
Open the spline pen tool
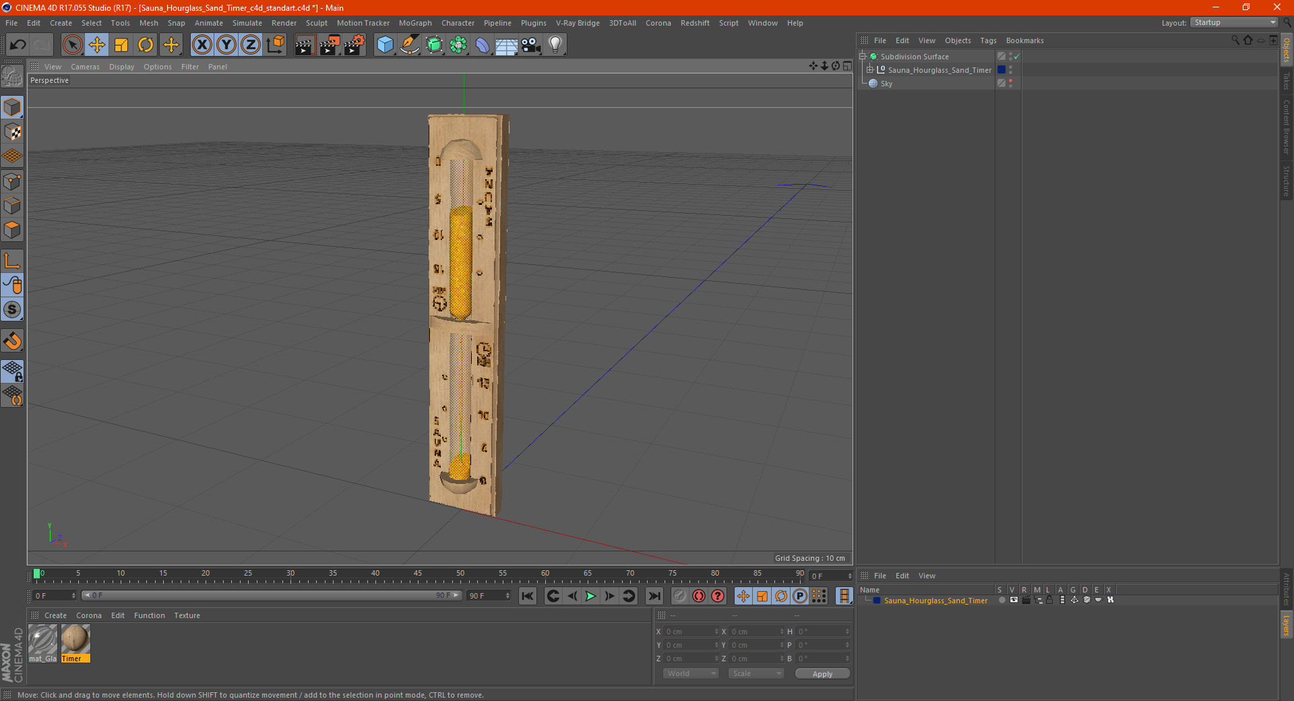pyautogui.click(x=409, y=45)
